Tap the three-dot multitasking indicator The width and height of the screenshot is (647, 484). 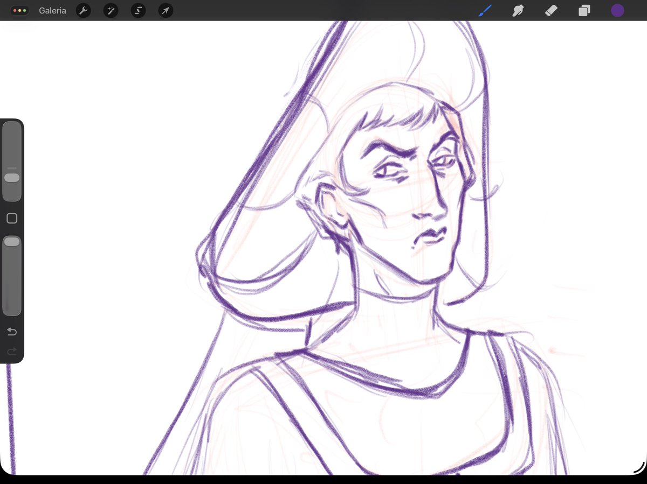(x=19, y=10)
